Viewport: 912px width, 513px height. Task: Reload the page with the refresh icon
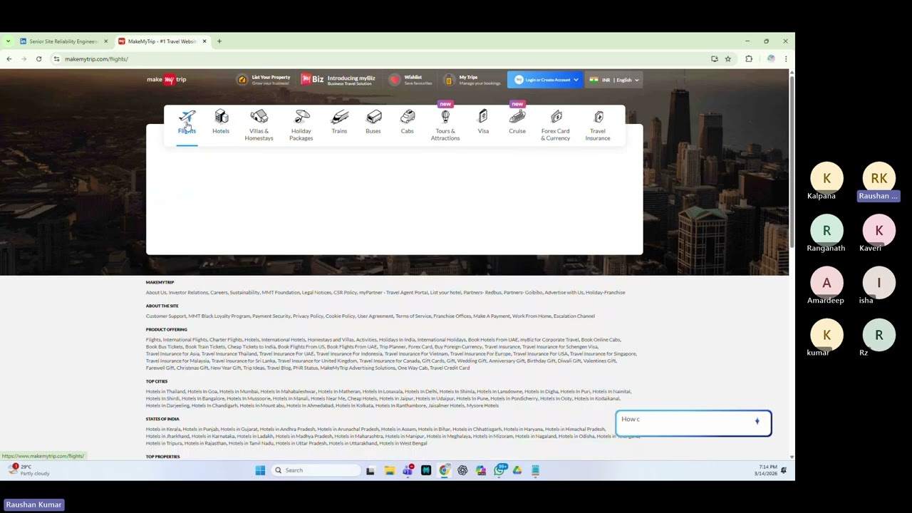38,59
